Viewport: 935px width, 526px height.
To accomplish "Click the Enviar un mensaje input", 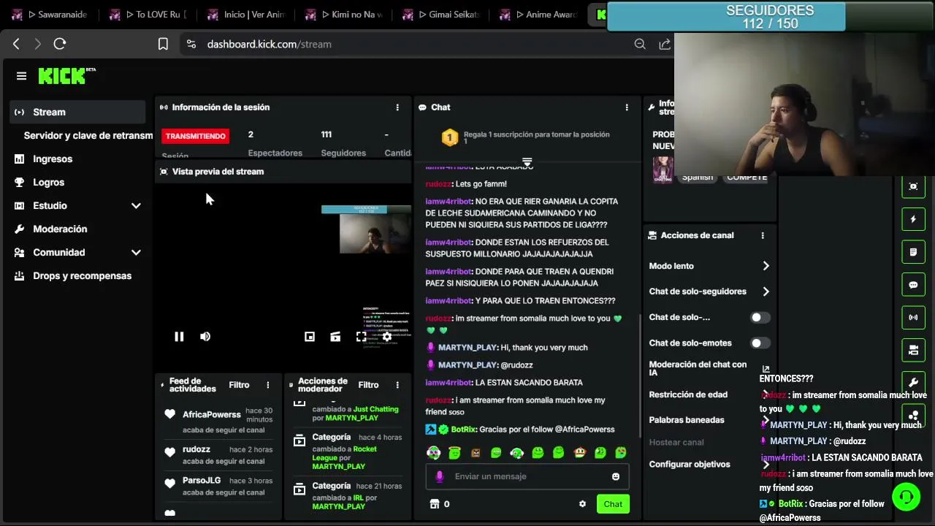I will (x=527, y=476).
